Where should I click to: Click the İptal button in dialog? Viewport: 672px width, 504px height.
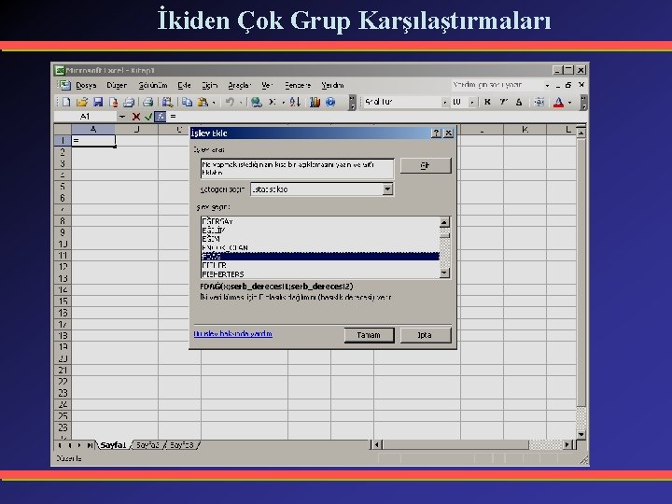point(426,335)
